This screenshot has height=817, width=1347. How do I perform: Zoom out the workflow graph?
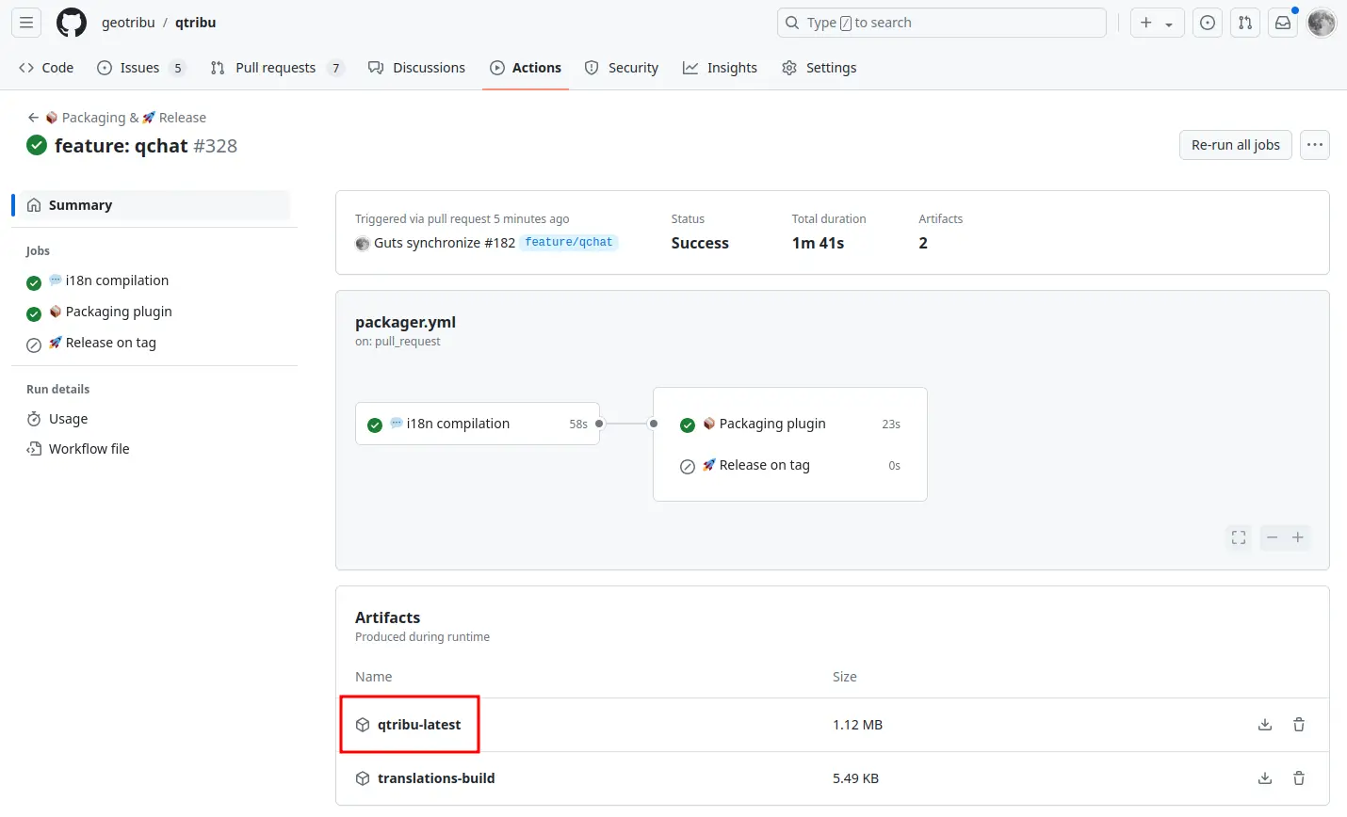[1273, 537]
